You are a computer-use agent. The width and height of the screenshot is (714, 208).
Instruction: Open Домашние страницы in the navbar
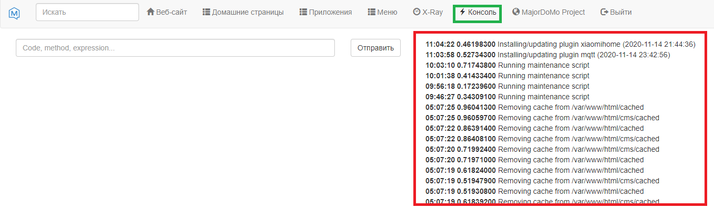(243, 12)
